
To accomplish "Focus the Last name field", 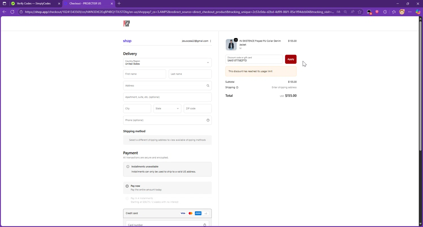I will [190, 74].
